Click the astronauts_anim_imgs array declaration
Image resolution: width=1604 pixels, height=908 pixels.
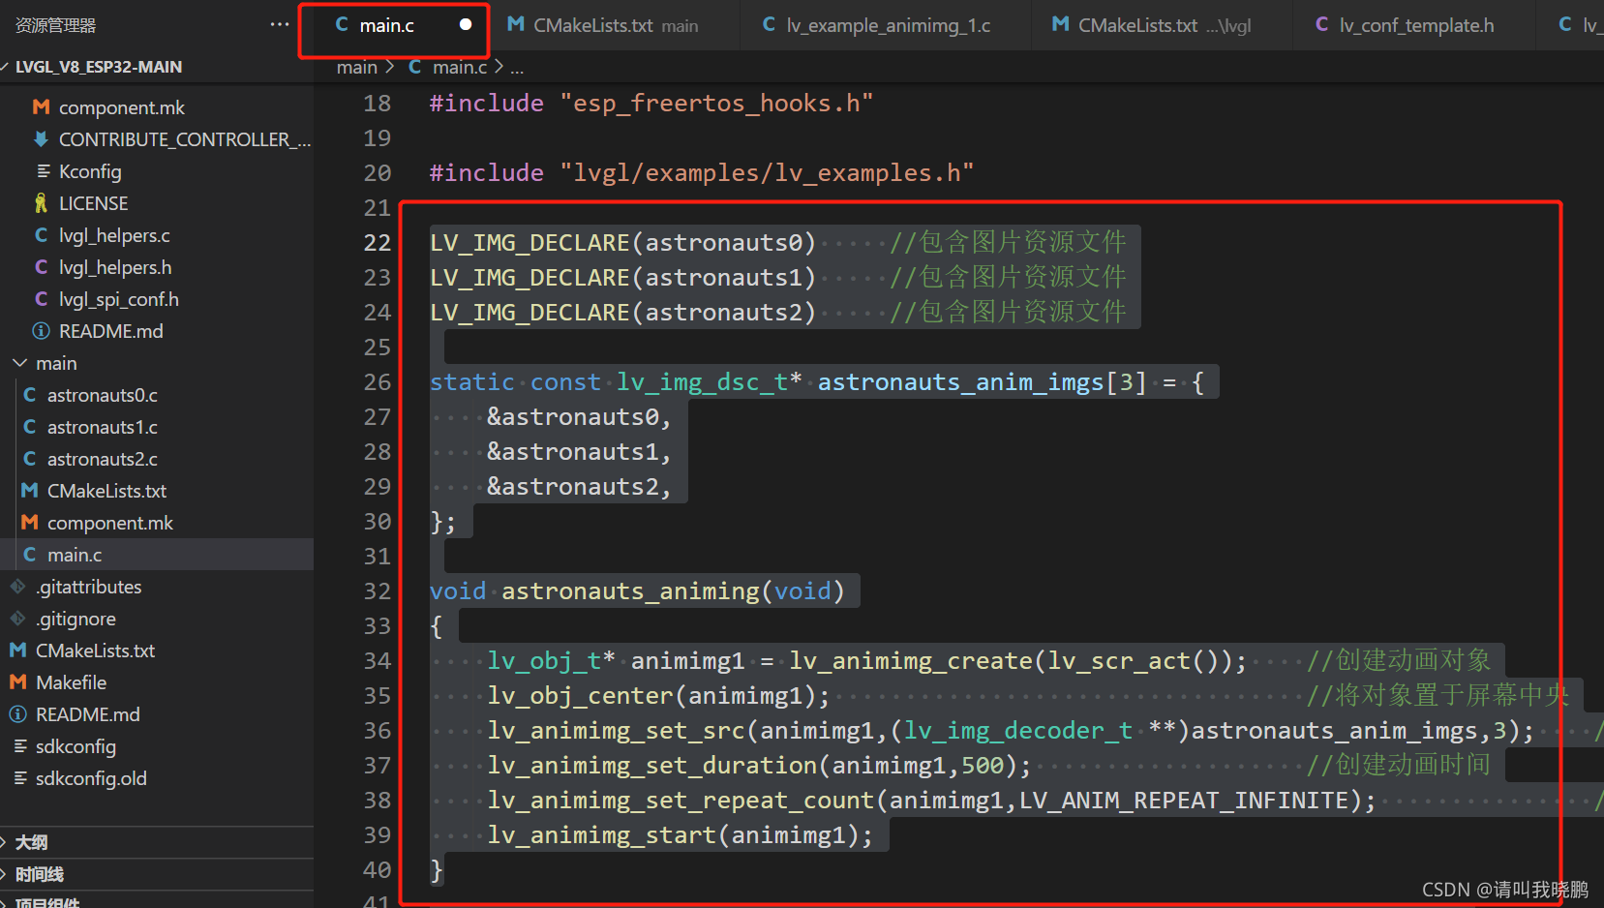(817, 382)
